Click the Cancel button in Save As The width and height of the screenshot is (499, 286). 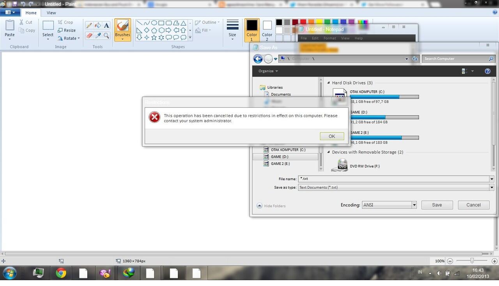coord(473,205)
